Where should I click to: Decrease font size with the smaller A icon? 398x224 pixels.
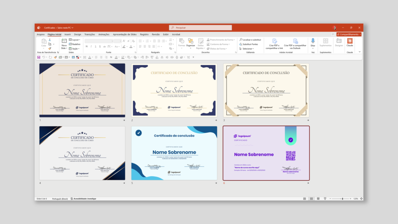(128, 41)
